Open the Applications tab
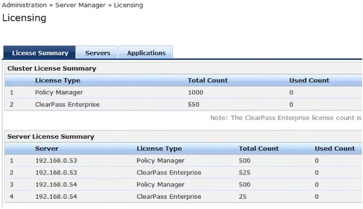The image size is (363, 209). (x=146, y=53)
